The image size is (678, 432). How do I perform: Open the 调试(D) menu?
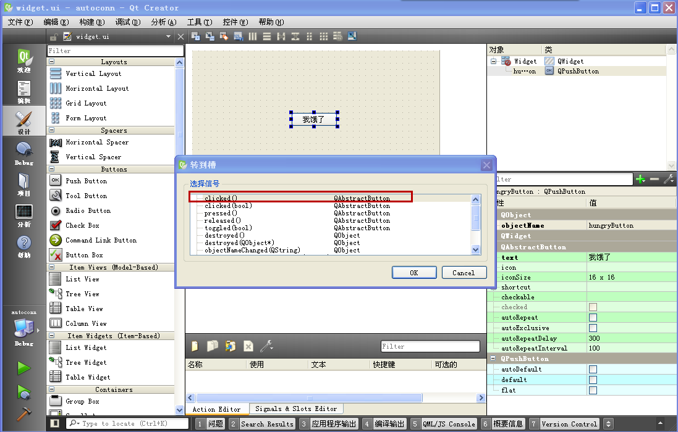127,22
